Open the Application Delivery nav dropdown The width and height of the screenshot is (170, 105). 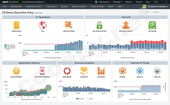click(x=34, y=7)
